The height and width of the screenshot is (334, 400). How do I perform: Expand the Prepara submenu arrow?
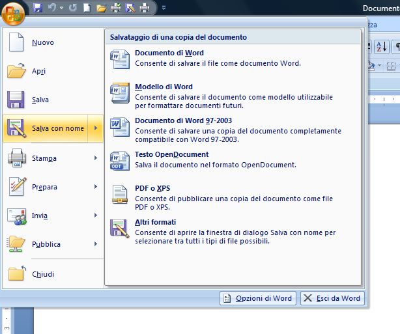[96, 187]
